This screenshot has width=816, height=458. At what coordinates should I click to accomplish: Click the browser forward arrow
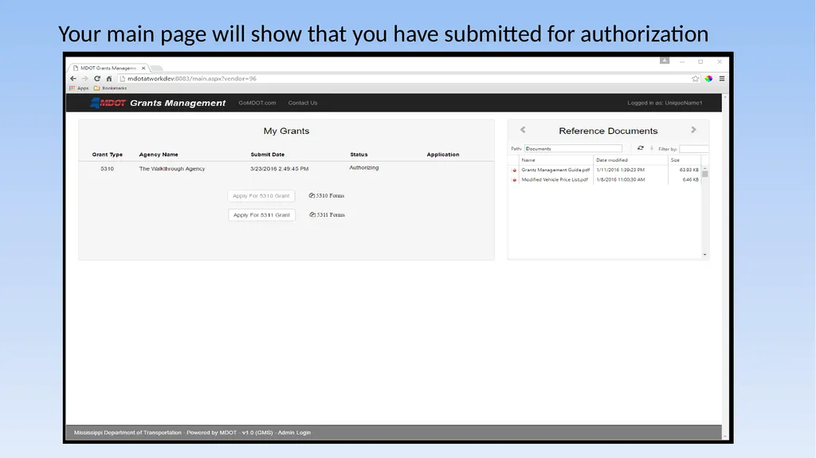[x=84, y=79]
